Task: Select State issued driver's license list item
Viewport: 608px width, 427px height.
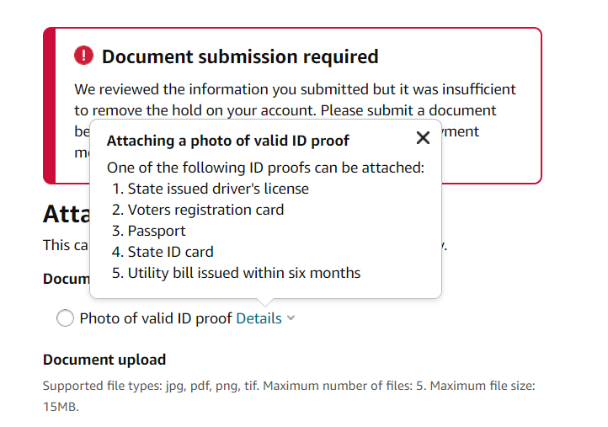Action: (x=211, y=189)
